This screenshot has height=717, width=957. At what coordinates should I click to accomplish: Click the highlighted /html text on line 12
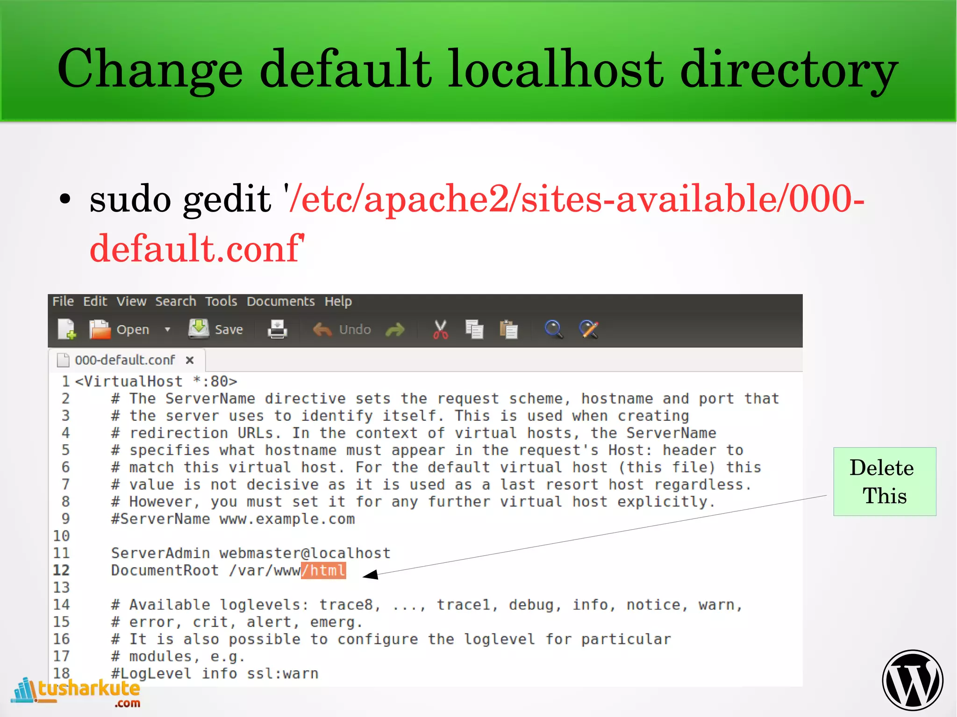click(323, 570)
